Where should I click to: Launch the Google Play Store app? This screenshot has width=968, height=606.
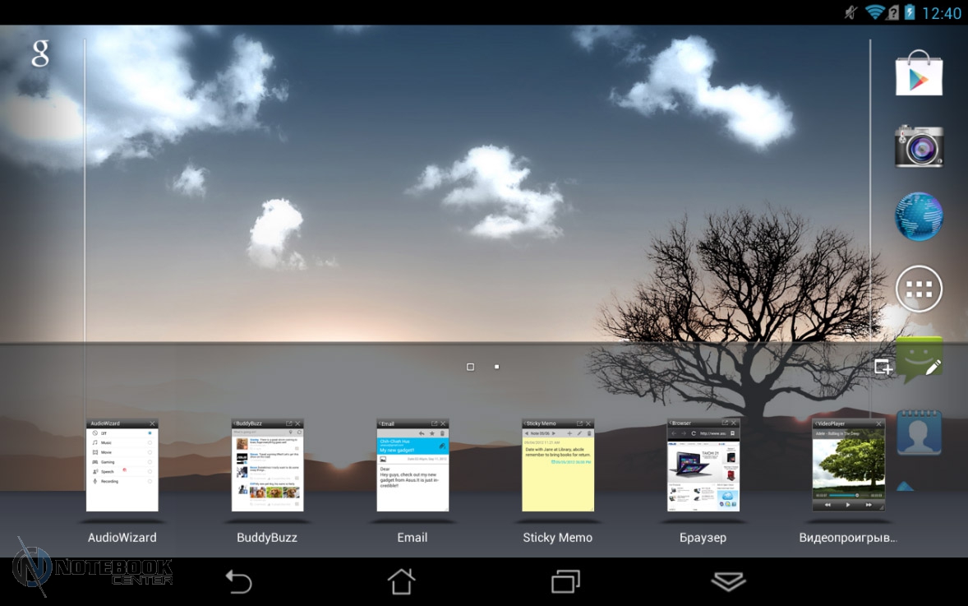coord(919,74)
